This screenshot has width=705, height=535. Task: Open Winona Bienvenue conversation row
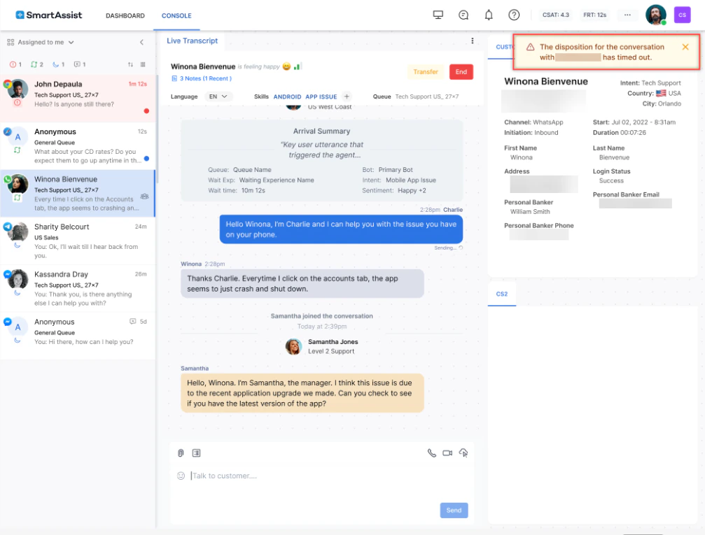[x=78, y=194]
